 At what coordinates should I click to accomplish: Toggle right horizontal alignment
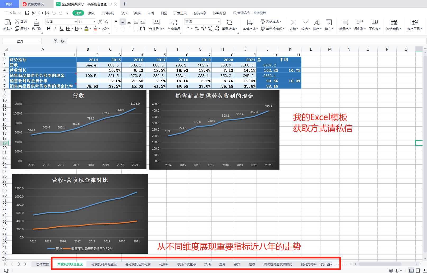(x=129, y=28)
